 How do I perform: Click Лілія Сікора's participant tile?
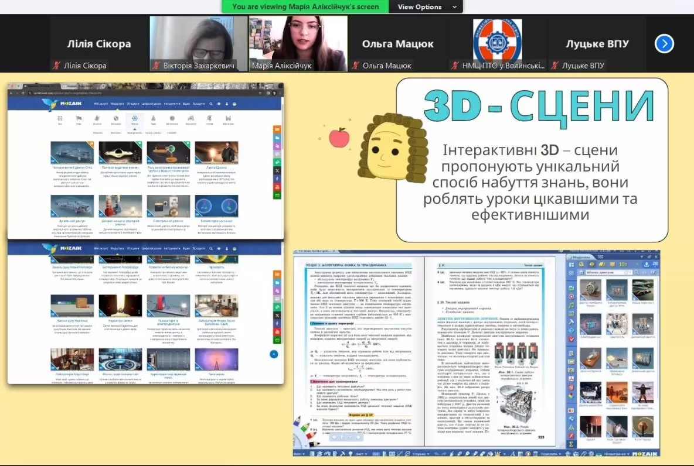coord(98,44)
